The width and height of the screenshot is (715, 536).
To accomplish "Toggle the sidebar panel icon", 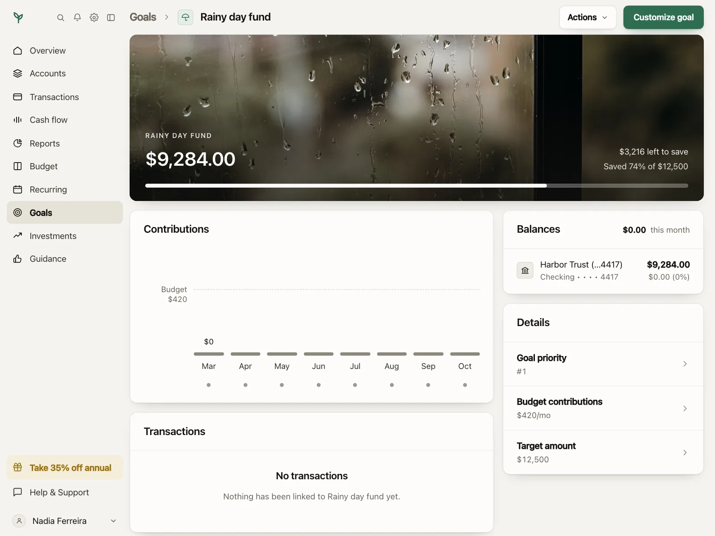I will [111, 17].
